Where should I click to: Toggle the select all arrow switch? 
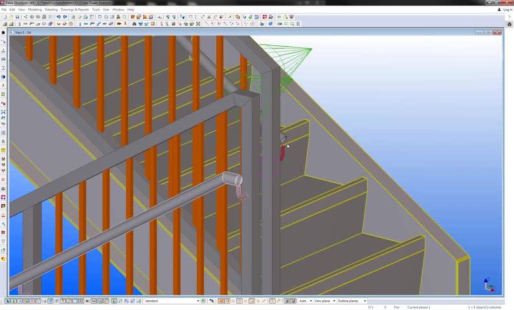[8, 301]
